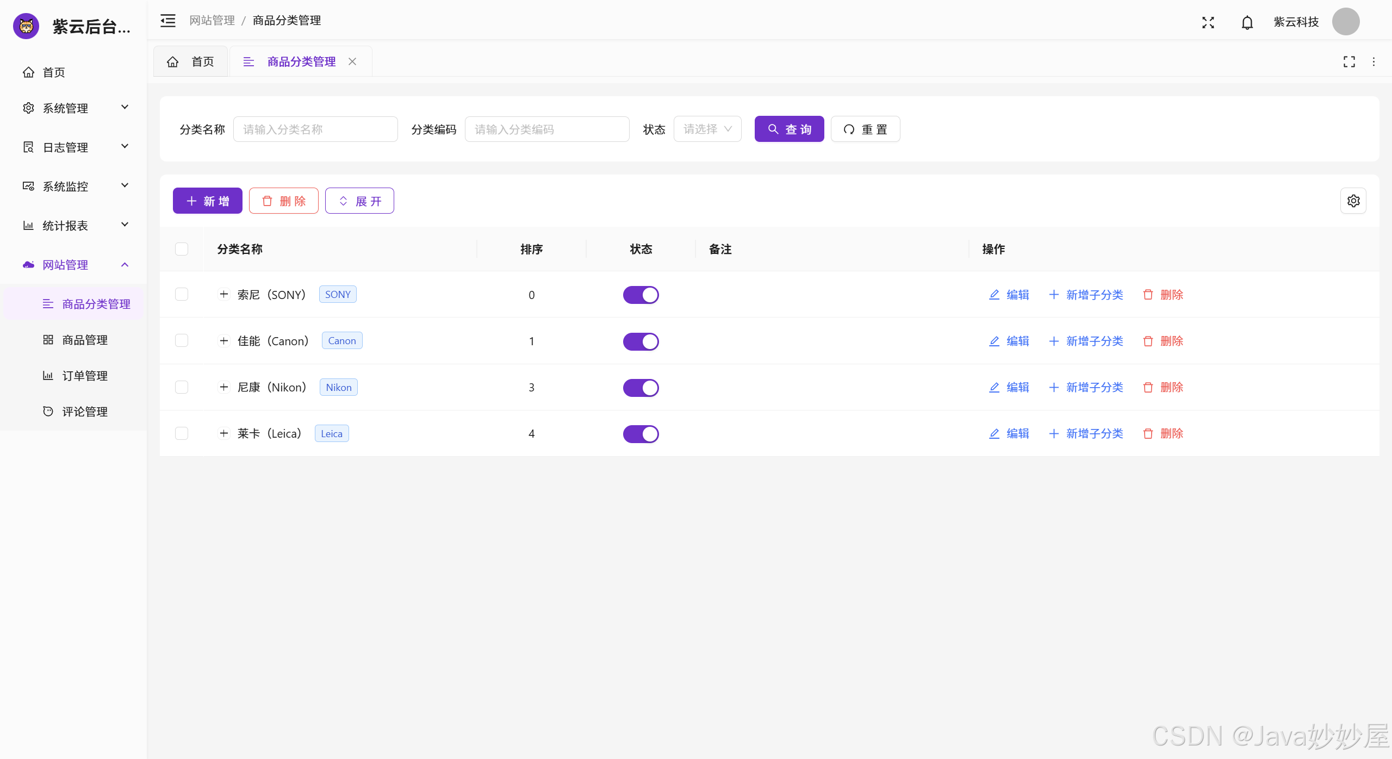Focus the 分类名称 input field
Screen dimensions: 1392x759
coord(315,129)
